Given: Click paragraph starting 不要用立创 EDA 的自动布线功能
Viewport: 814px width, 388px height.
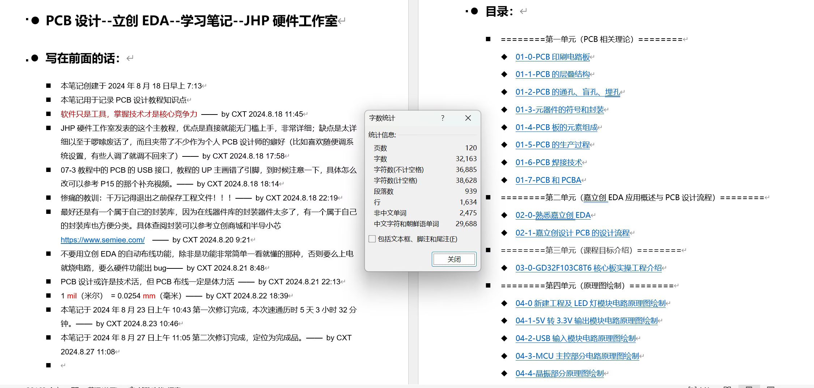Looking at the screenshot, I should [207, 261].
